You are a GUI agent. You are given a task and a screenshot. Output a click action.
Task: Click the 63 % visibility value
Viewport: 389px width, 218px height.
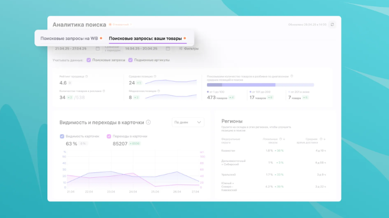click(x=72, y=143)
